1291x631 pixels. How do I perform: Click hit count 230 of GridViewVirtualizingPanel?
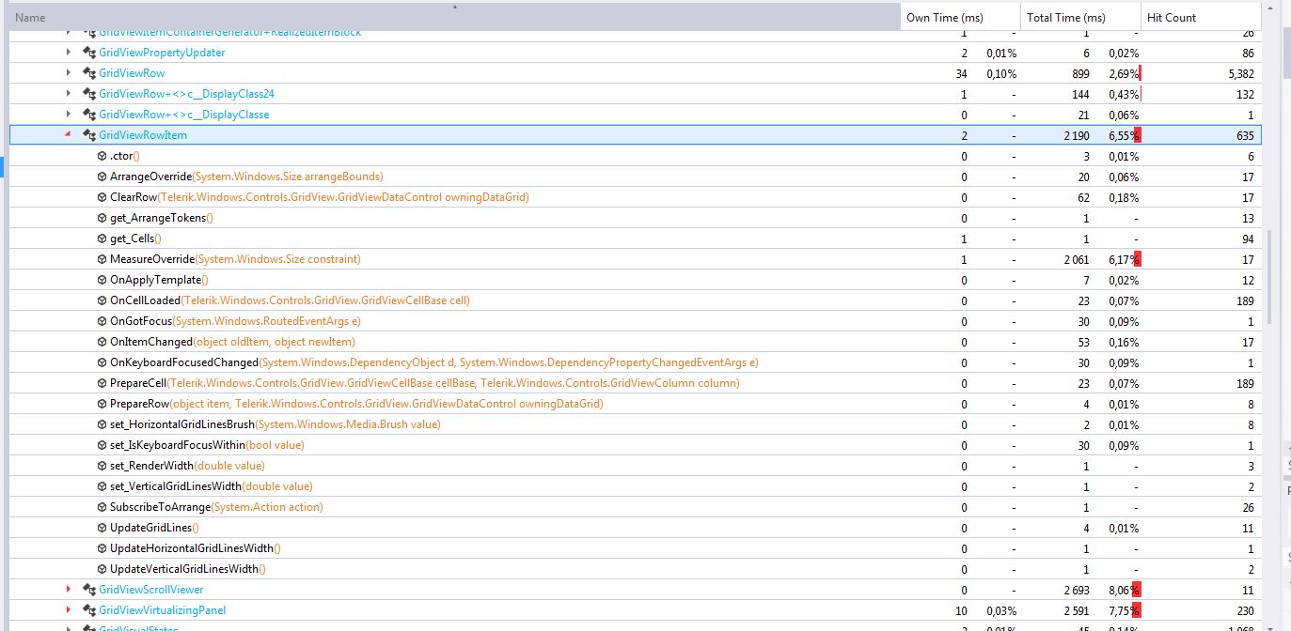tap(1244, 610)
